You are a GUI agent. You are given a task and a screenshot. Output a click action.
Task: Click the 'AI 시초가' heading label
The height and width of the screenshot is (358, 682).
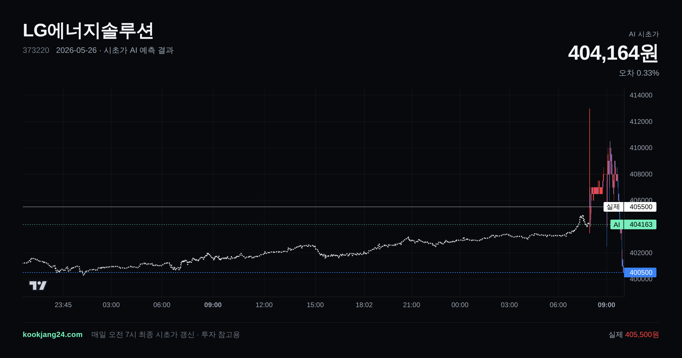click(x=644, y=34)
